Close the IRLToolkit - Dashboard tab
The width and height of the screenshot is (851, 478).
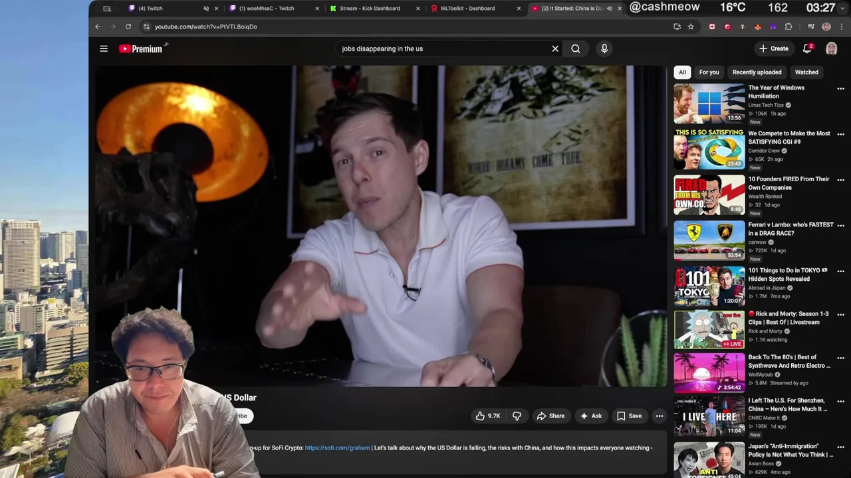(519, 9)
